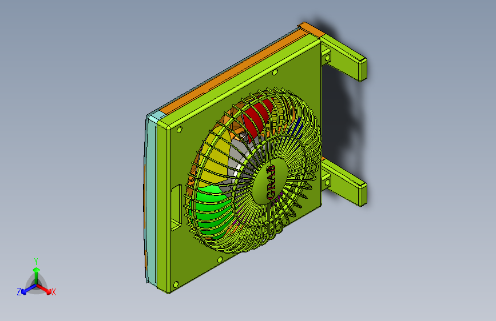Screen dimensions: 496x321
Task: Select the bright green fan blade
Action: 211,210
